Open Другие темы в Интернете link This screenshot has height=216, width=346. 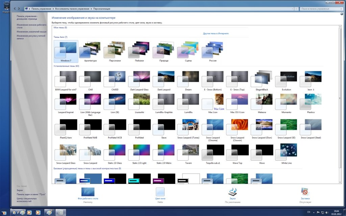216,33
